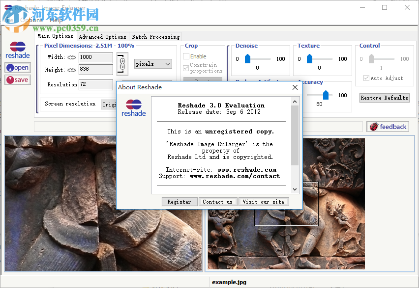The height and width of the screenshot is (288, 419).
Task: Click the resize arrows icon next to Height
Action: point(71,70)
